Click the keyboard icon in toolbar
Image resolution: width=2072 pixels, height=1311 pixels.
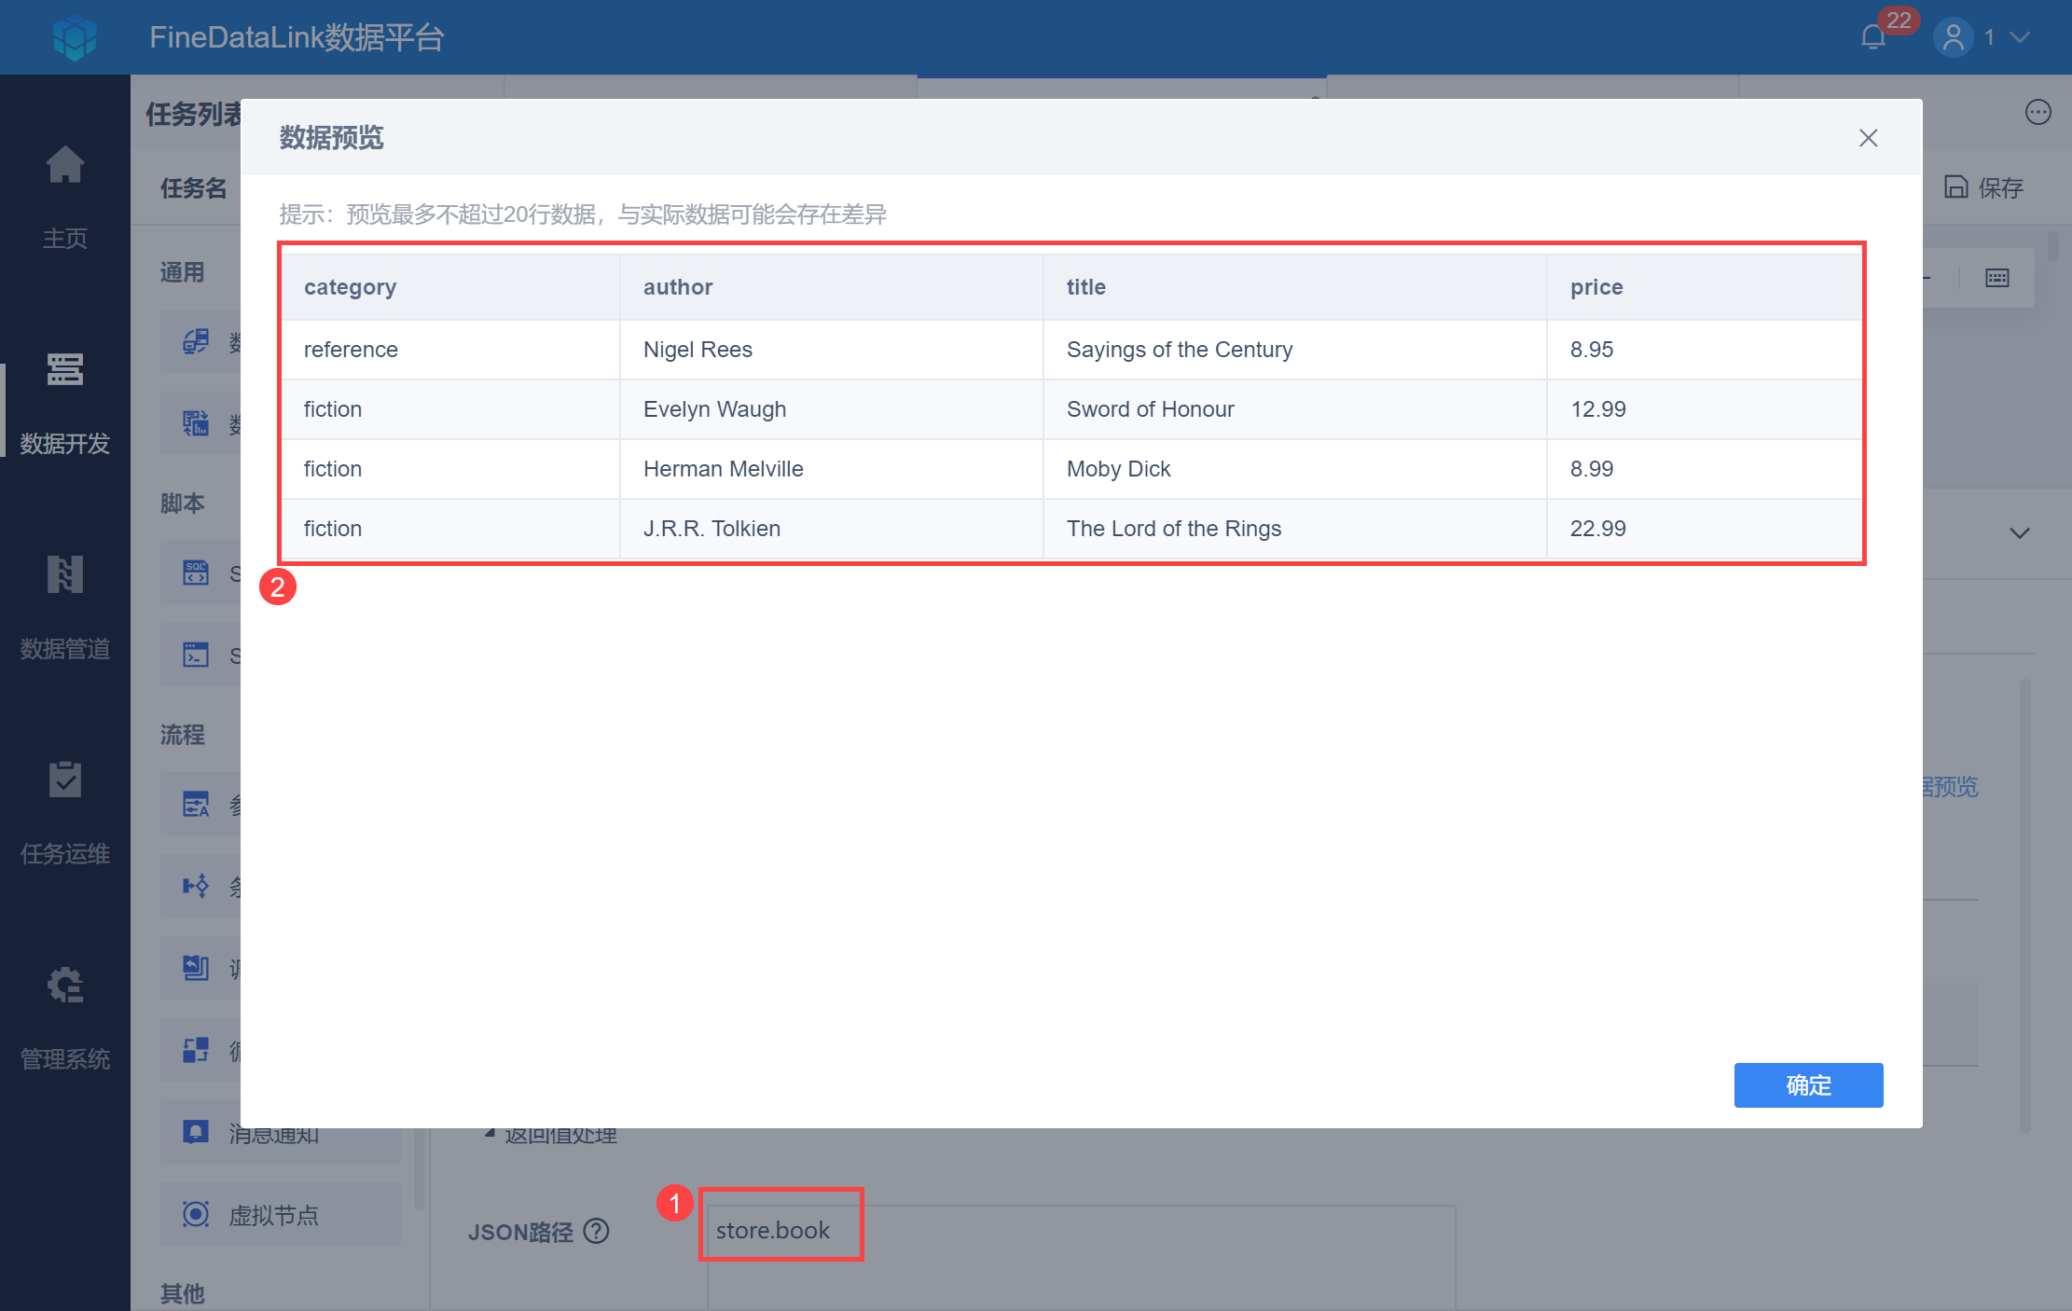click(x=1997, y=278)
